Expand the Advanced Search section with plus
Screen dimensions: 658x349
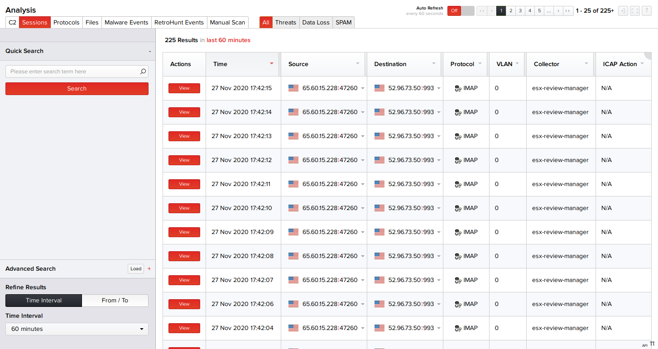click(149, 268)
